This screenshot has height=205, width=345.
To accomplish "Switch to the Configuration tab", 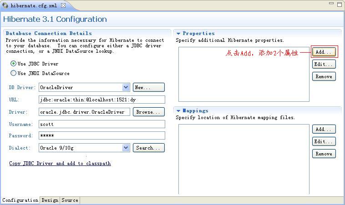I will pyautogui.click(x=20, y=200).
